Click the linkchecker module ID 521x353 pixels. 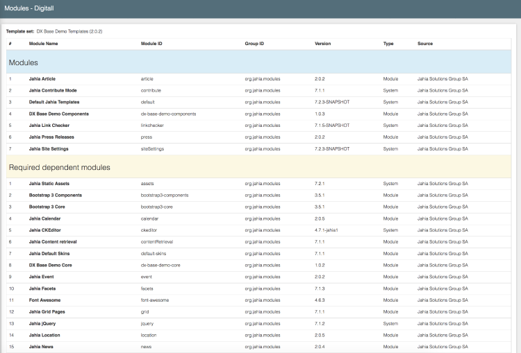point(152,126)
